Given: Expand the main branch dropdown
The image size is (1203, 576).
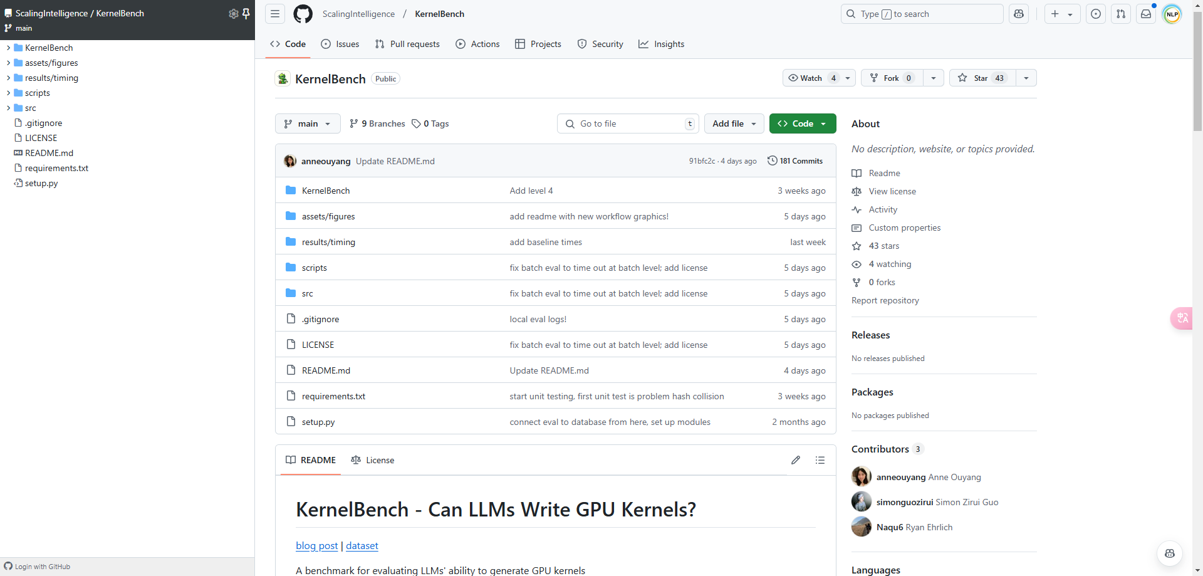Looking at the screenshot, I should coord(308,123).
